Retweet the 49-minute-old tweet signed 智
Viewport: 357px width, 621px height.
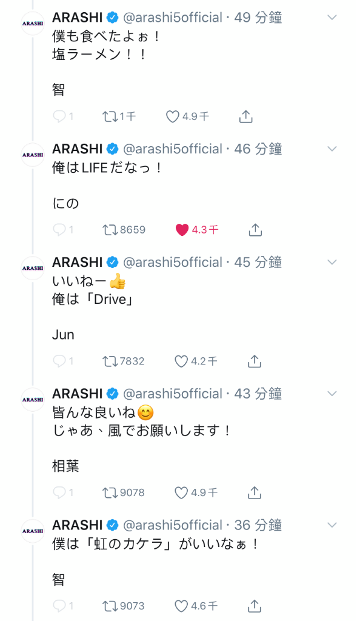click(x=109, y=116)
